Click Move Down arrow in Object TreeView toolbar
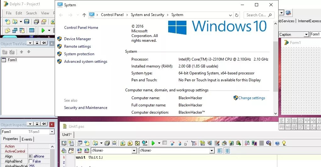The width and height of the screenshot is (321, 167). point(29,52)
